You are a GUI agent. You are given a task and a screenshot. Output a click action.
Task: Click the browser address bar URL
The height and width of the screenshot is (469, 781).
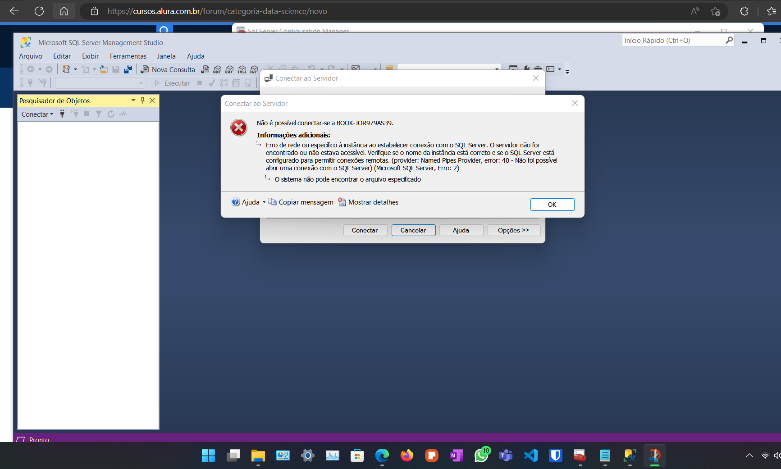click(217, 11)
